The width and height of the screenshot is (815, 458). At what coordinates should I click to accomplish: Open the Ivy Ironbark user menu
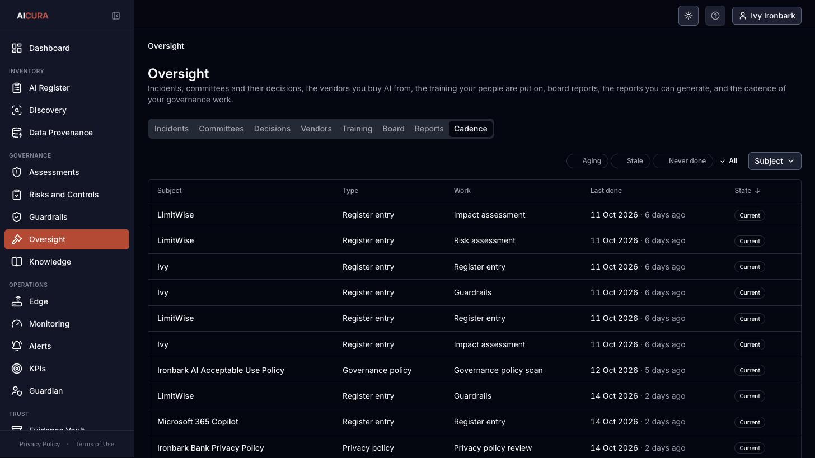click(767, 16)
